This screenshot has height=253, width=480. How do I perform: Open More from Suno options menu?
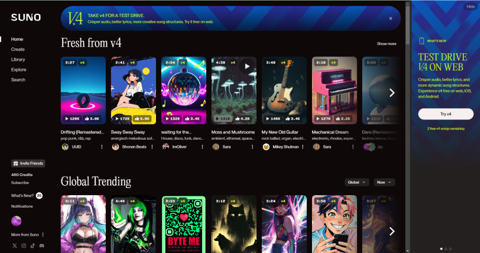43,235
